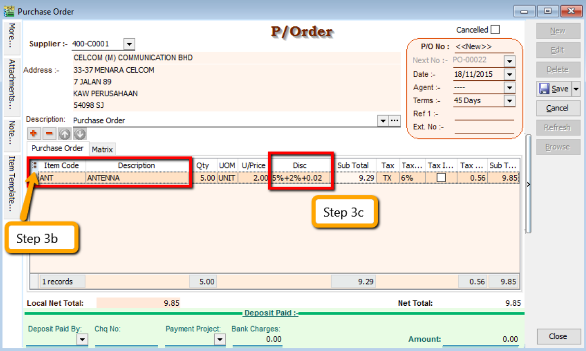
Task: Click the red minus delete-row icon
Action: click(49, 134)
